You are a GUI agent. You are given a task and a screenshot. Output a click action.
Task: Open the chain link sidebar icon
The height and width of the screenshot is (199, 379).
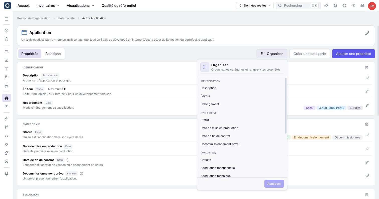(x=7, y=119)
